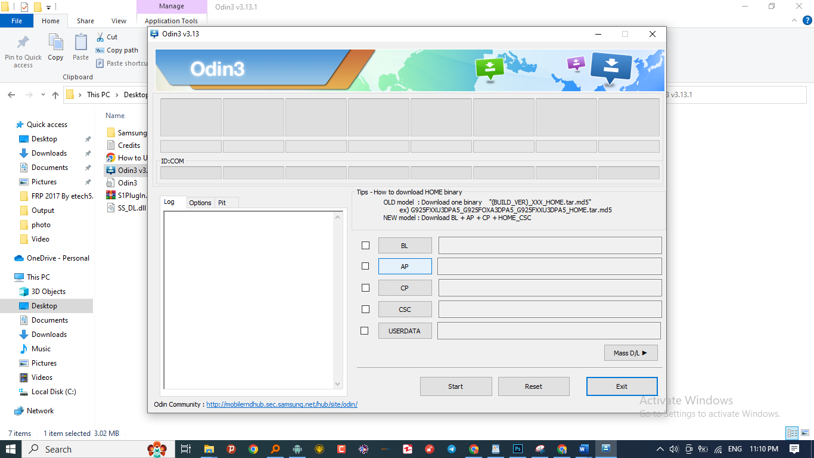Image resolution: width=814 pixels, height=458 pixels.
Task: Click the USERDATA file button
Action: [405, 330]
